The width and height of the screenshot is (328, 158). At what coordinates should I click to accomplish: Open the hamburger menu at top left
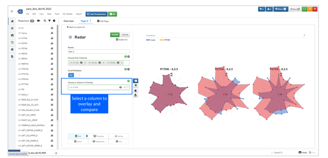(x=12, y=11)
